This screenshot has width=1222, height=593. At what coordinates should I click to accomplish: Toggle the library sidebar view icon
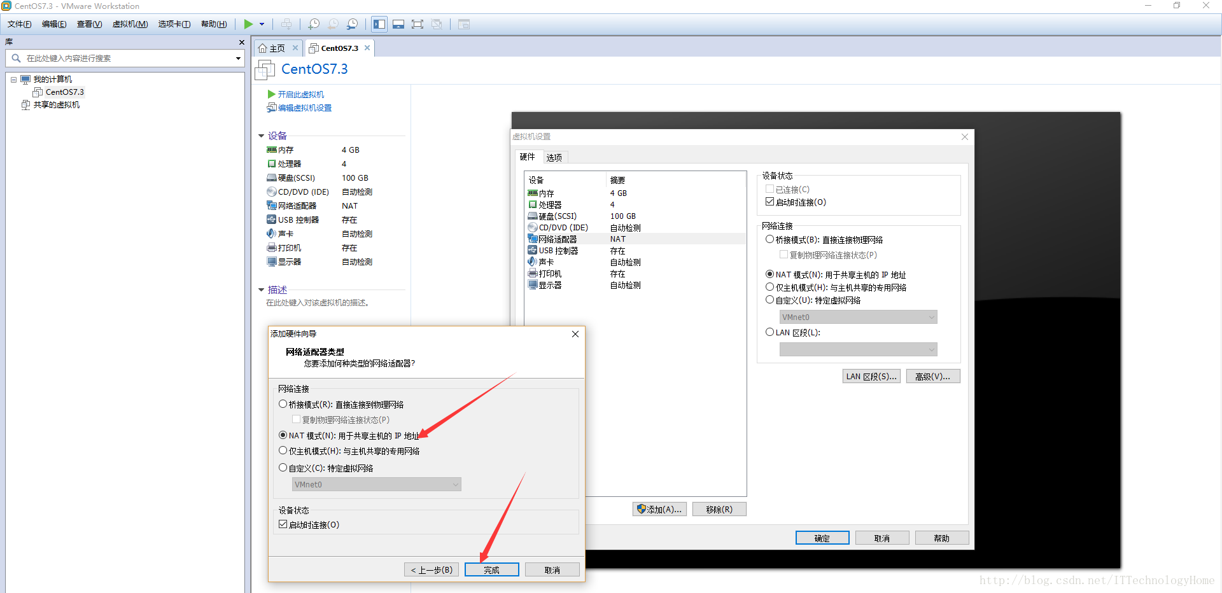pyautogui.click(x=379, y=24)
